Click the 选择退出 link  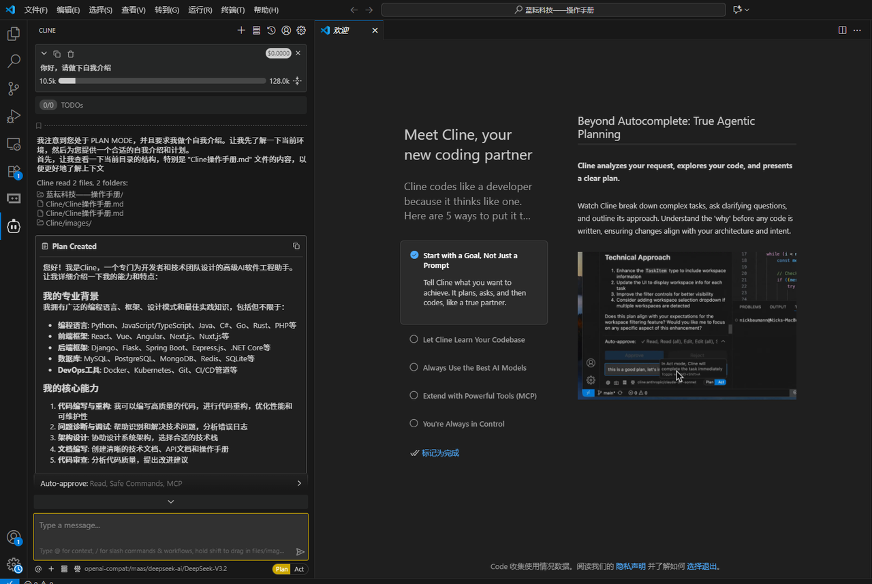click(x=702, y=566)
